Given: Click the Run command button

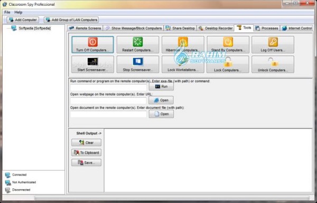Looking at the screenshot, I should click(x=161, y=86).
